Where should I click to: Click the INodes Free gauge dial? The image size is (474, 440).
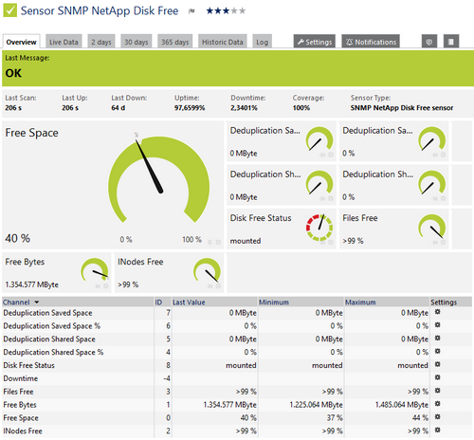[x=207, y=270]
